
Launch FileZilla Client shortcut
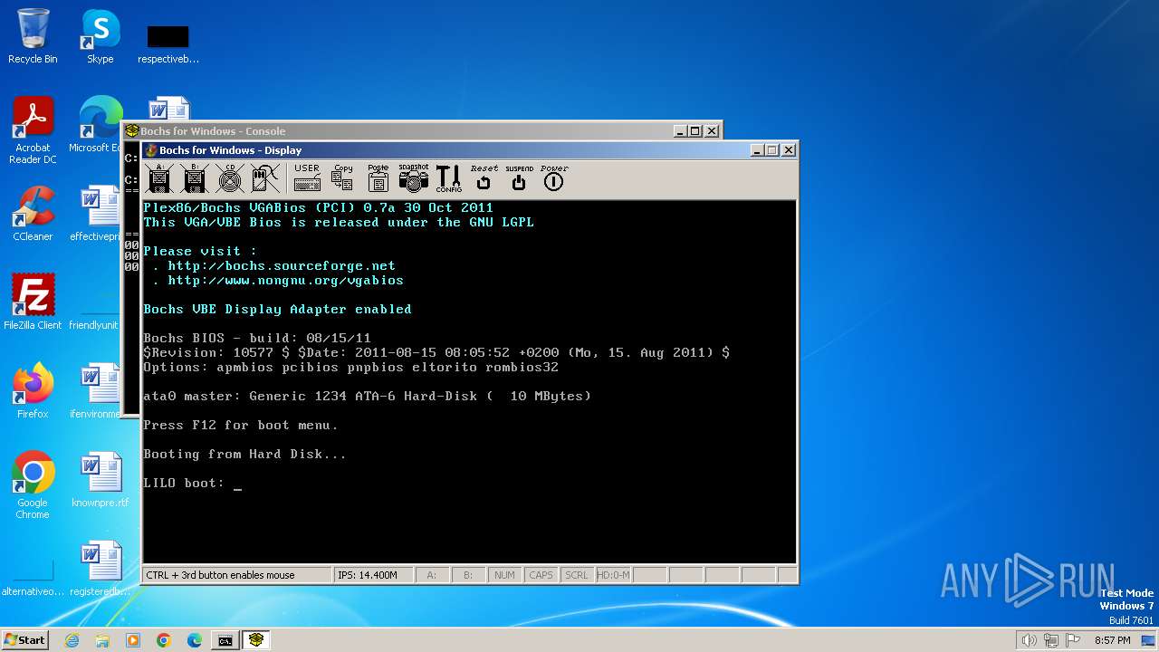[x=33, y=302]
